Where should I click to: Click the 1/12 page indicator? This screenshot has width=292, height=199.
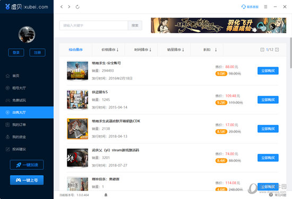(x=270, y=49)
